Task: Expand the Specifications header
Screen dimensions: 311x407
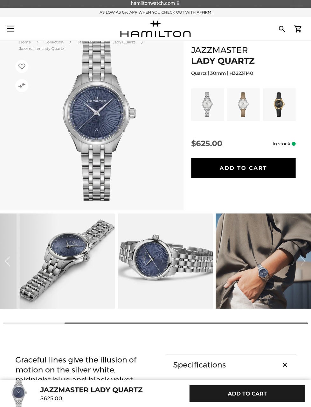Action: [x=199, y=365]
